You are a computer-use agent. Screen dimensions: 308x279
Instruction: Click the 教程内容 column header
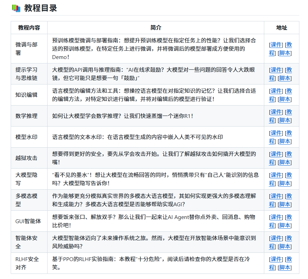pos(29,28)
